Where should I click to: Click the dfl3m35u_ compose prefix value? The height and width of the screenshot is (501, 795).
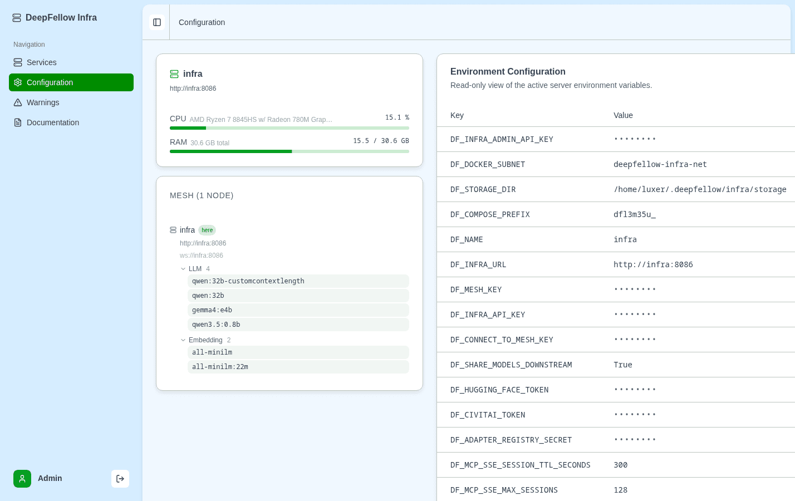635,214
